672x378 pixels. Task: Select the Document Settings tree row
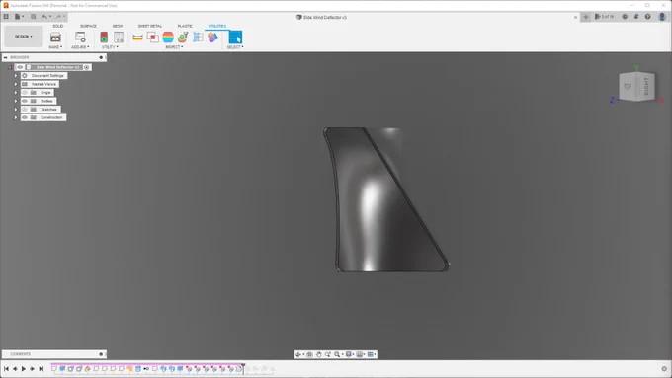point(43,76)
